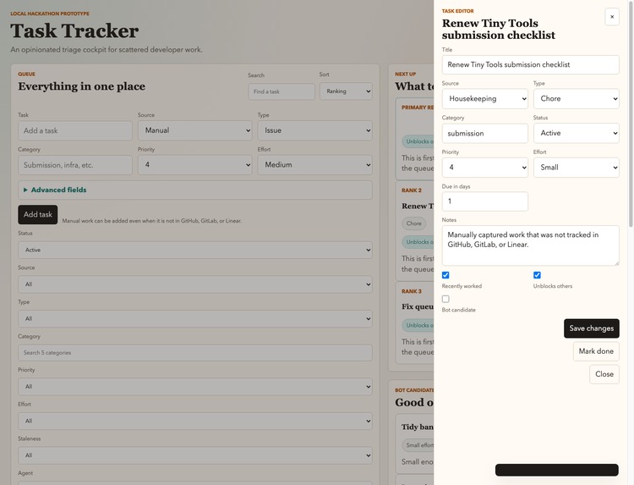Open the queue Type filter dropdown

click(x=195, y=319)
